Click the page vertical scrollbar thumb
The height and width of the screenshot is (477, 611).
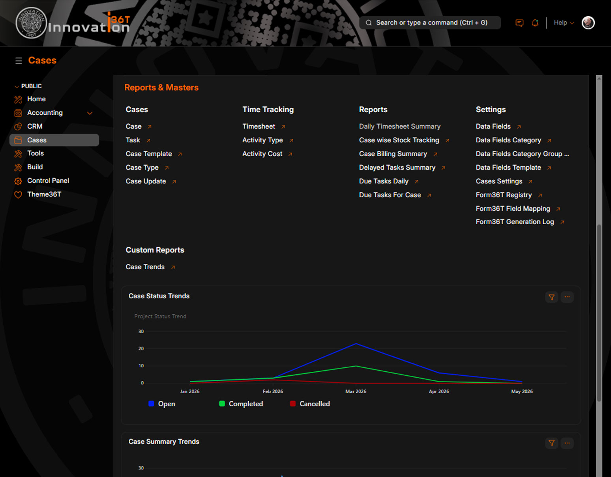click(599, 313)
